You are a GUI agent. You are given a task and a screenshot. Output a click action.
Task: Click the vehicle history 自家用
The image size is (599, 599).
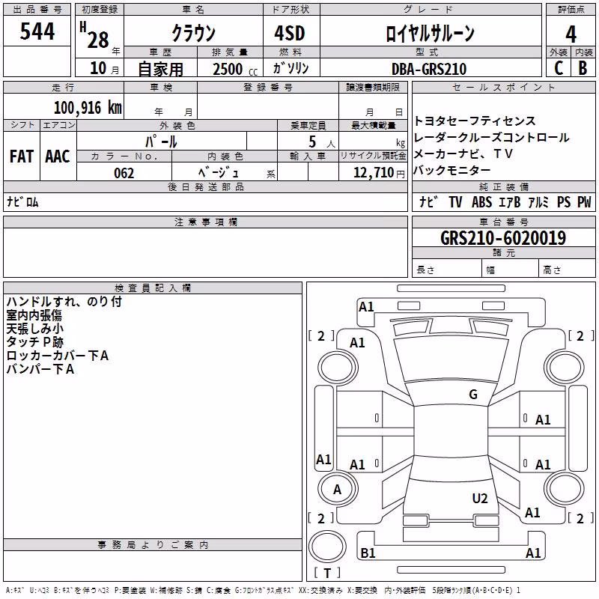click(160, 69)
